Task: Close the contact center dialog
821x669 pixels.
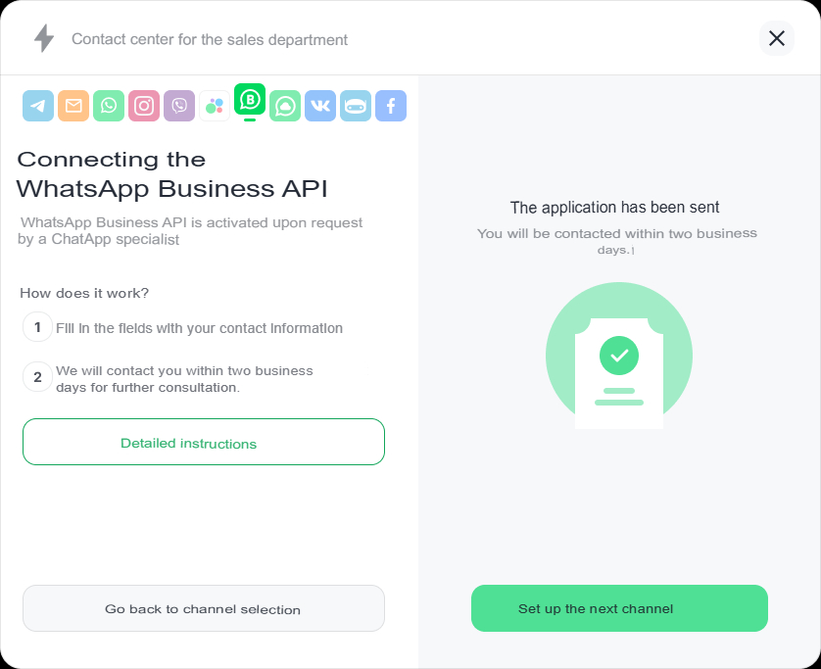Action: pyautogui.click(x=777, y=38)
